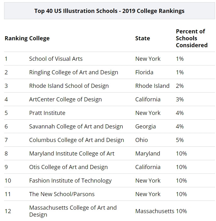Click the State column header

143,38
